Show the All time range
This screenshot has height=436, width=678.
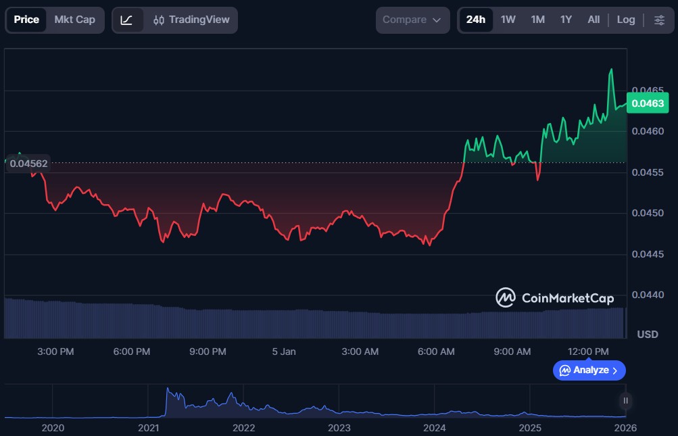[x=594, y=20]
